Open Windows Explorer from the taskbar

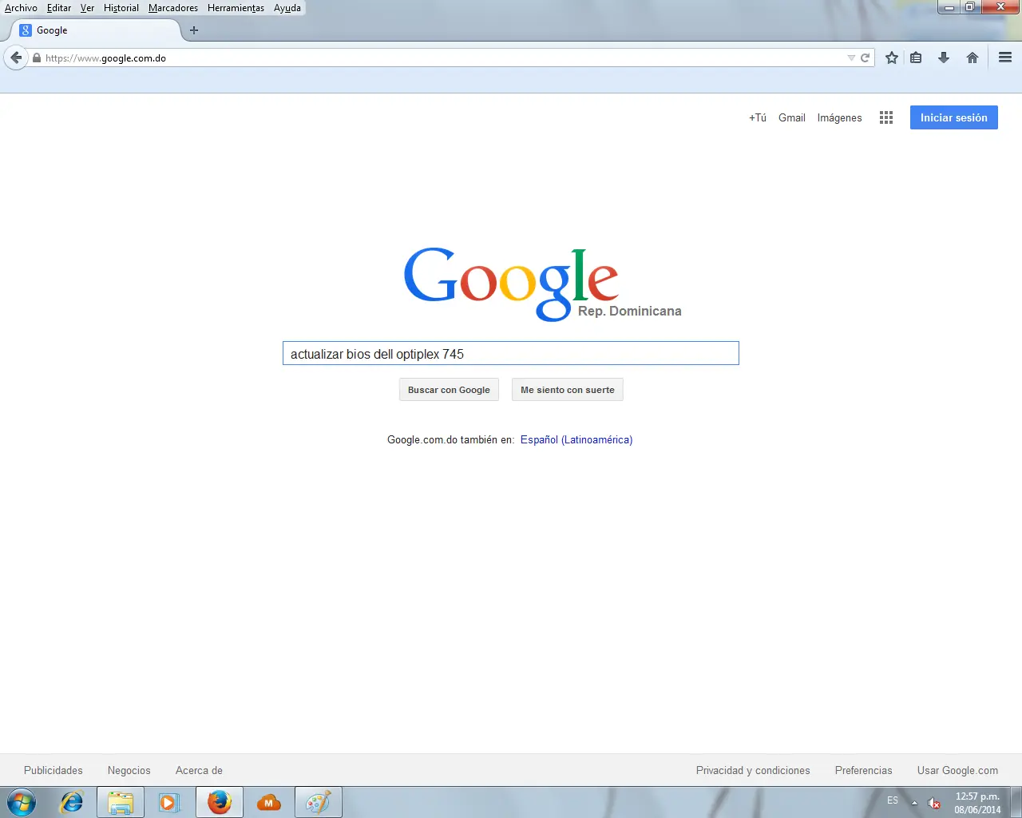(x=121, y=802)
